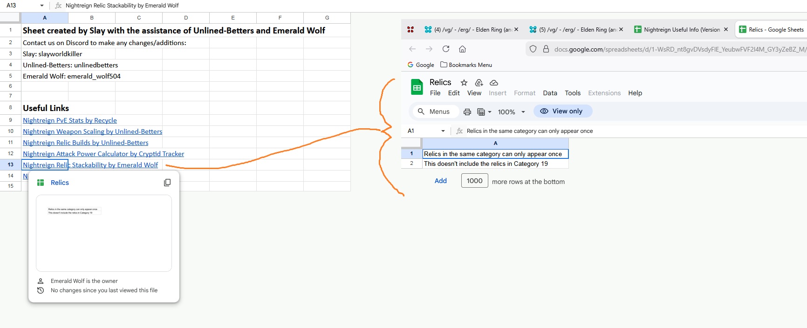807x328 pixels.
Task: Close the (4) /vg/ tab
Action: coord(516,29)
